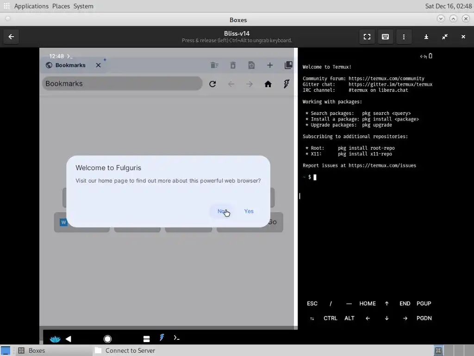The height and width of the screenshot is (356, 474).
Task: Close the Bookmarks tab in Fulguris
Action: 98,65
